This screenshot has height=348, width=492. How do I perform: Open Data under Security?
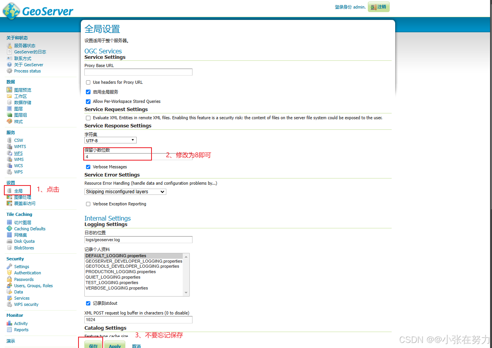coord(18,292)
